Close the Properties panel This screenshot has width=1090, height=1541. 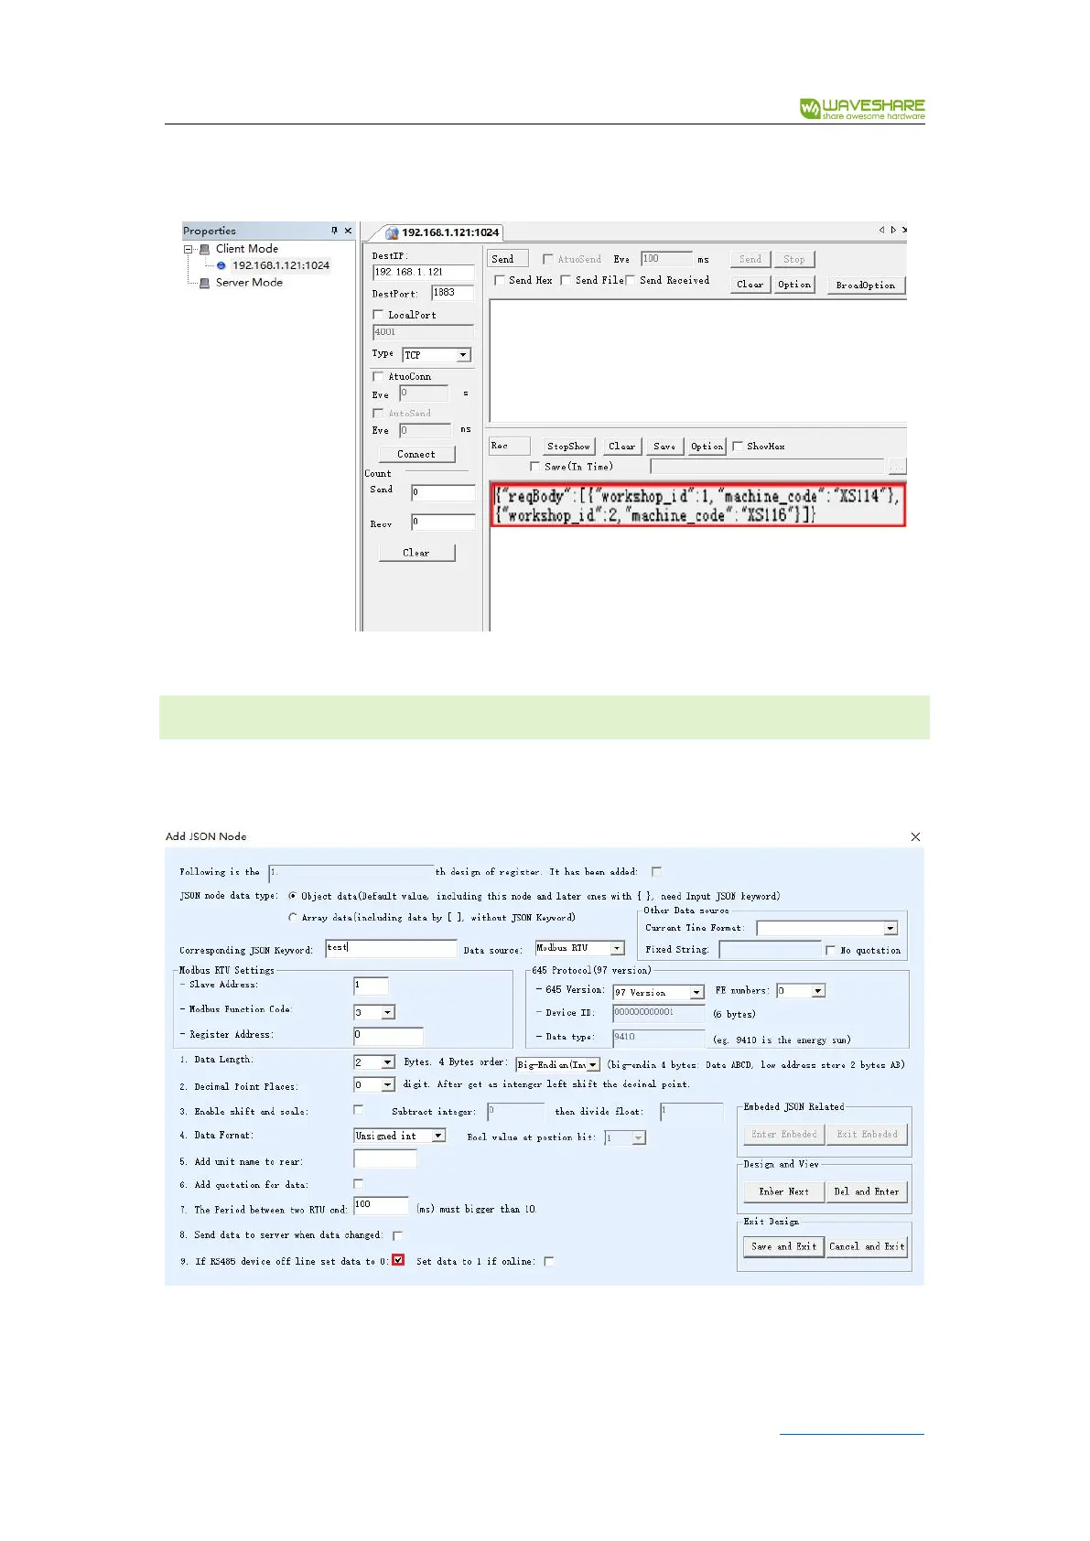coord(348,231)
